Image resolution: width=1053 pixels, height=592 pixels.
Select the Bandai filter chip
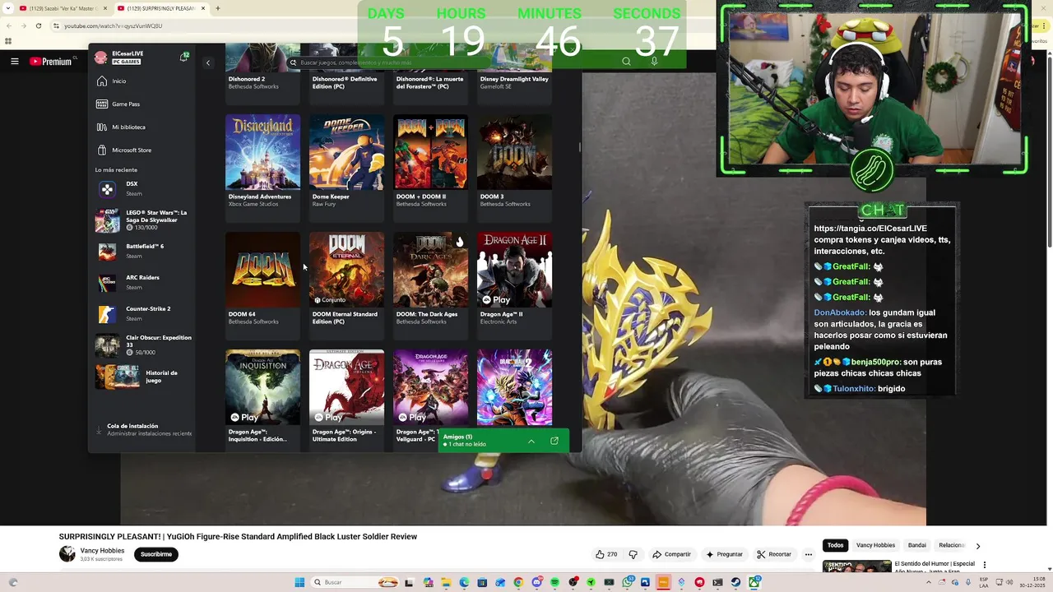coord(916,545)
